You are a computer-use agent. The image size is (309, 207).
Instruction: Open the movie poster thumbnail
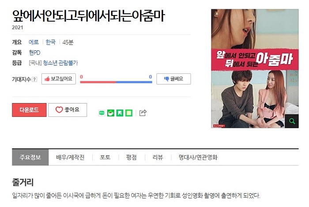pyautogui.click(x=255, y=69)
